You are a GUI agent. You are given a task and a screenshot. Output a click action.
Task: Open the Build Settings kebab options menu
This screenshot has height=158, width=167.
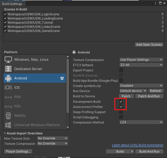(156, 3)
